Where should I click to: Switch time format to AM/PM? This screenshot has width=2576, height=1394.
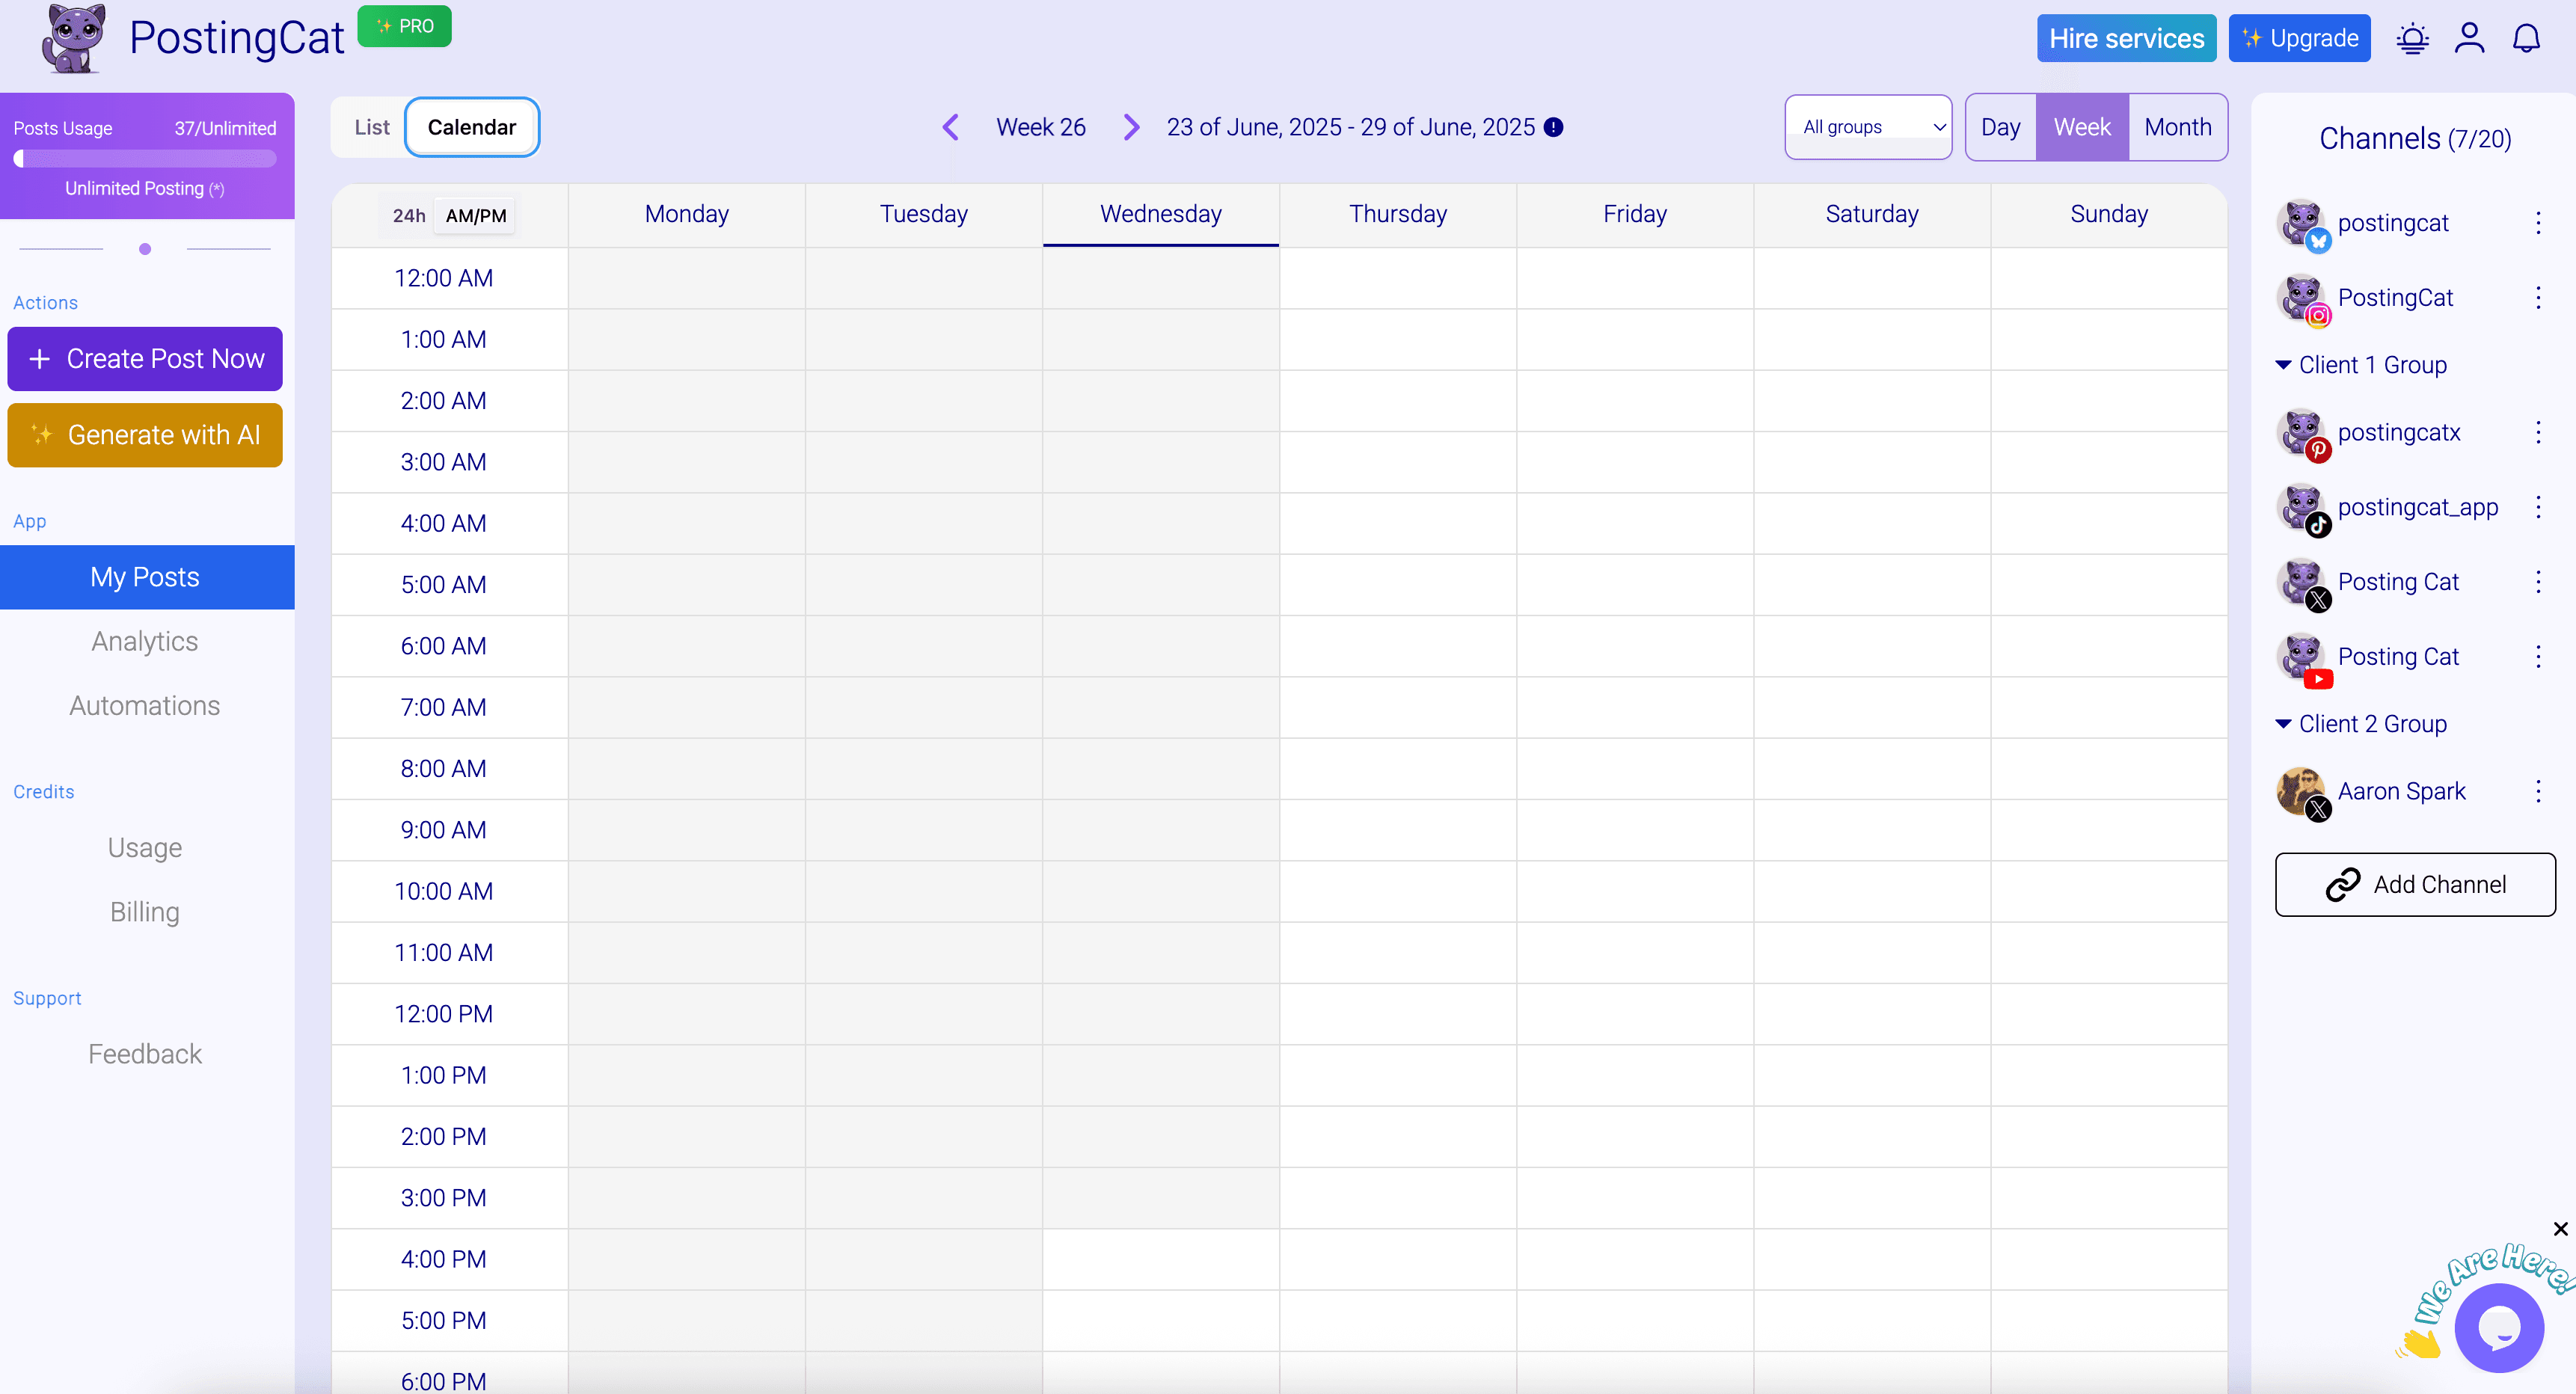coord(476,215)
